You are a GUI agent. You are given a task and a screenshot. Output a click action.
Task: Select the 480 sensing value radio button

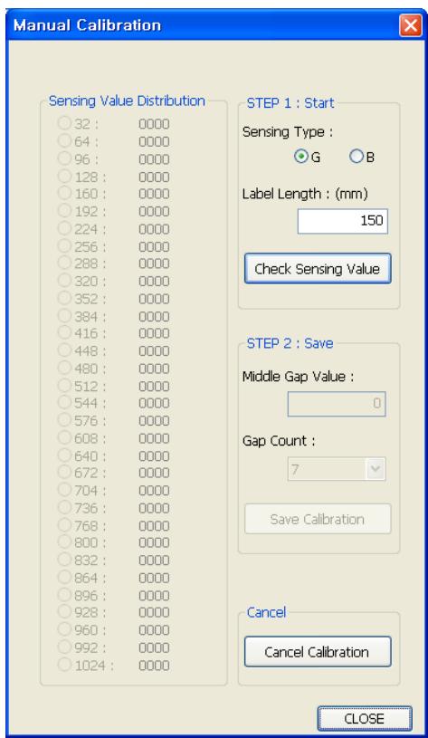64,367
